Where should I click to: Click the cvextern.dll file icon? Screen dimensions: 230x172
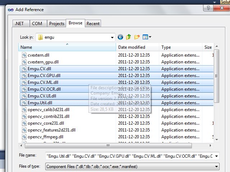click(x=24, y=55)
